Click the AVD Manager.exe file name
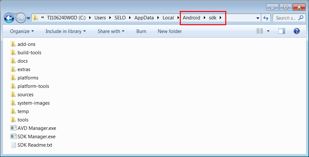 (x=37, y=128)
